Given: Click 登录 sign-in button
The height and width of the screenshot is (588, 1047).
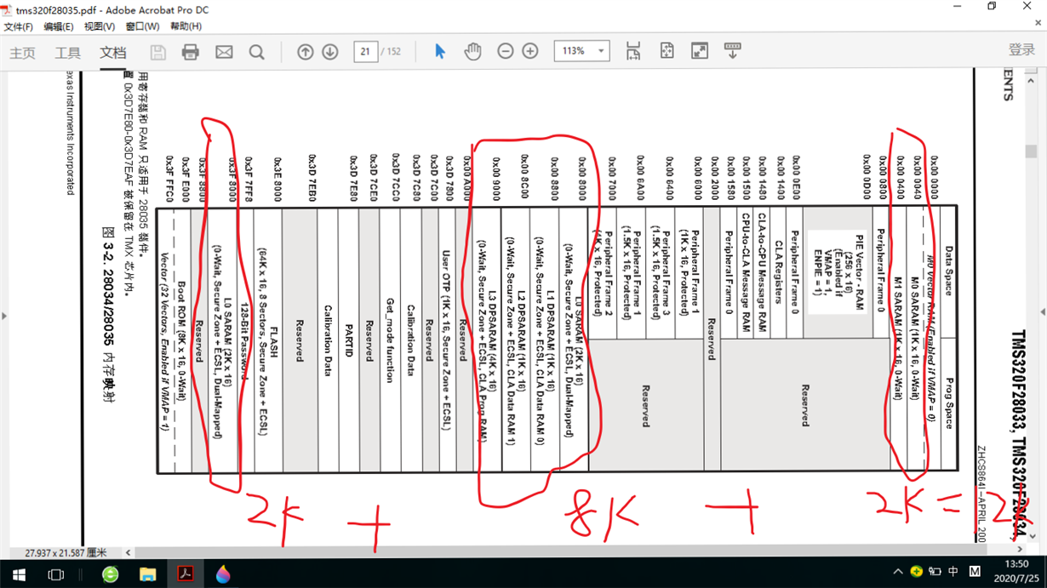Looking at the screenshot, I should click(x=1021, y=51).
